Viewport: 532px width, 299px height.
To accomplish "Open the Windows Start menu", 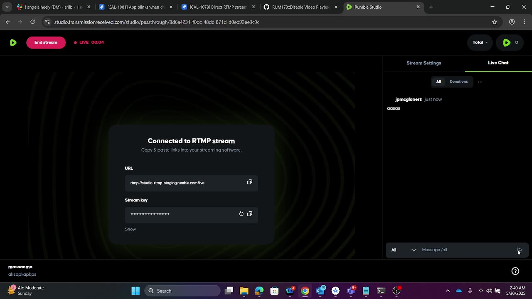I will [x=135, y=291].
